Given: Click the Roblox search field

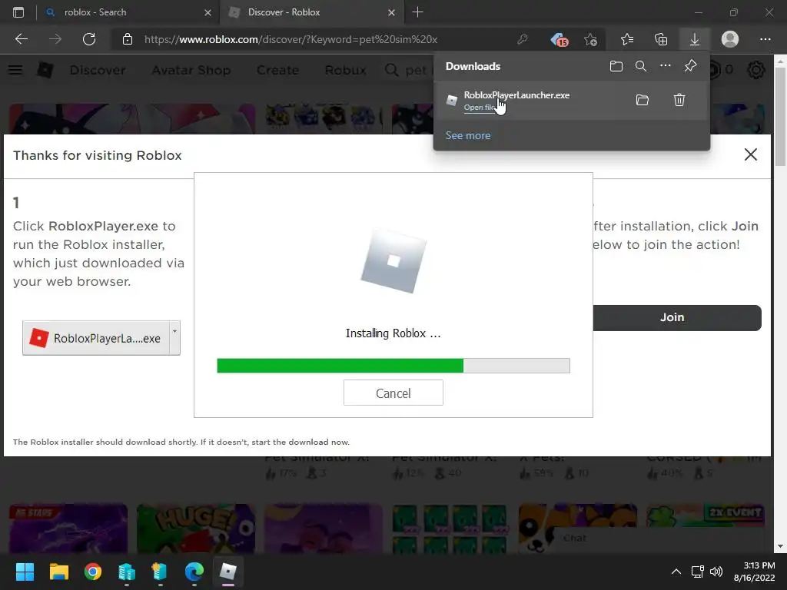Looking at the screenshot, I should (x=407, y=70).
